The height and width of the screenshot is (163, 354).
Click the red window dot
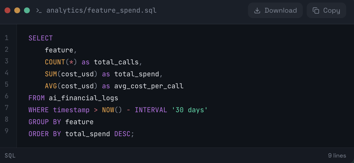[x=7, y=10]
